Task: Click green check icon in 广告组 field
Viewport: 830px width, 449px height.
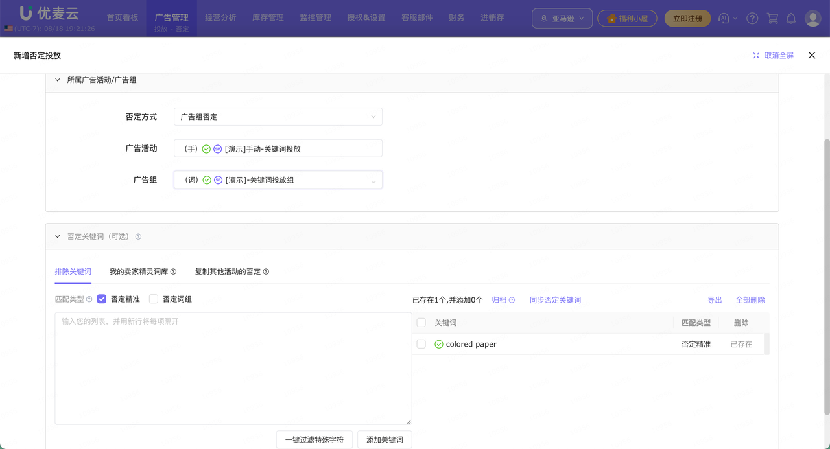Action: click(x=207, y=180)
